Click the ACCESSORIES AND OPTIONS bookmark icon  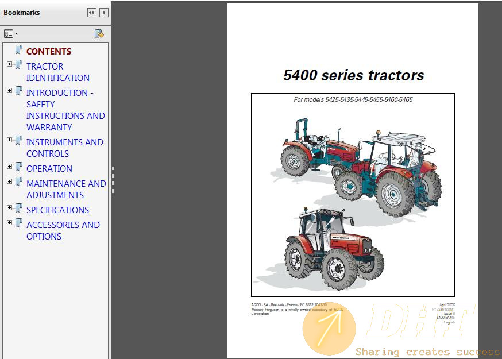click(19, 223)
